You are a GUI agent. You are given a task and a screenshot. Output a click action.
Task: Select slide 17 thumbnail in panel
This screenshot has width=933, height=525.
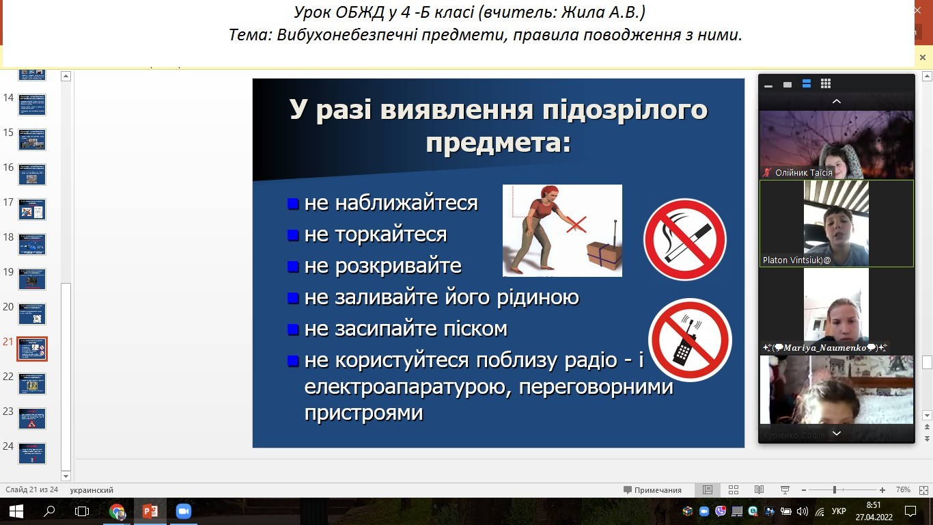click(32, 209)
